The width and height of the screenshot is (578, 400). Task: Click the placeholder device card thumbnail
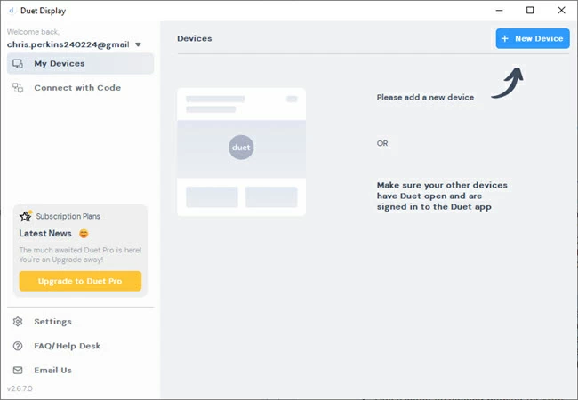coord(242,152)
